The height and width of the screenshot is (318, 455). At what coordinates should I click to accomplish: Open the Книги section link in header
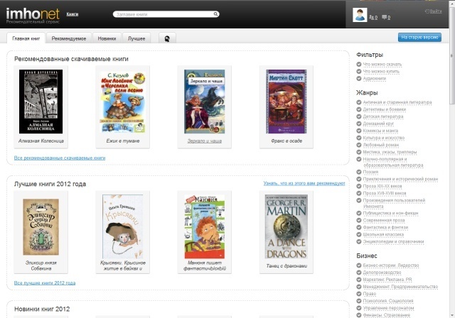(73, 14)
